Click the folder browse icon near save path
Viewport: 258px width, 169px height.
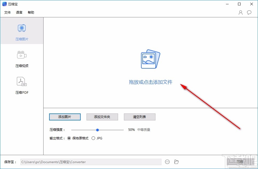tap(176, 162)
